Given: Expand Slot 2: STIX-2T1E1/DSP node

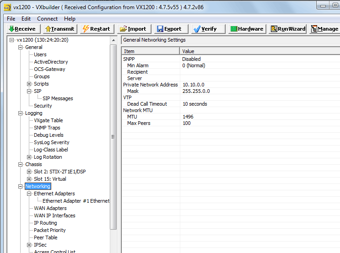Looking at the screenshot, I should 29,172.
